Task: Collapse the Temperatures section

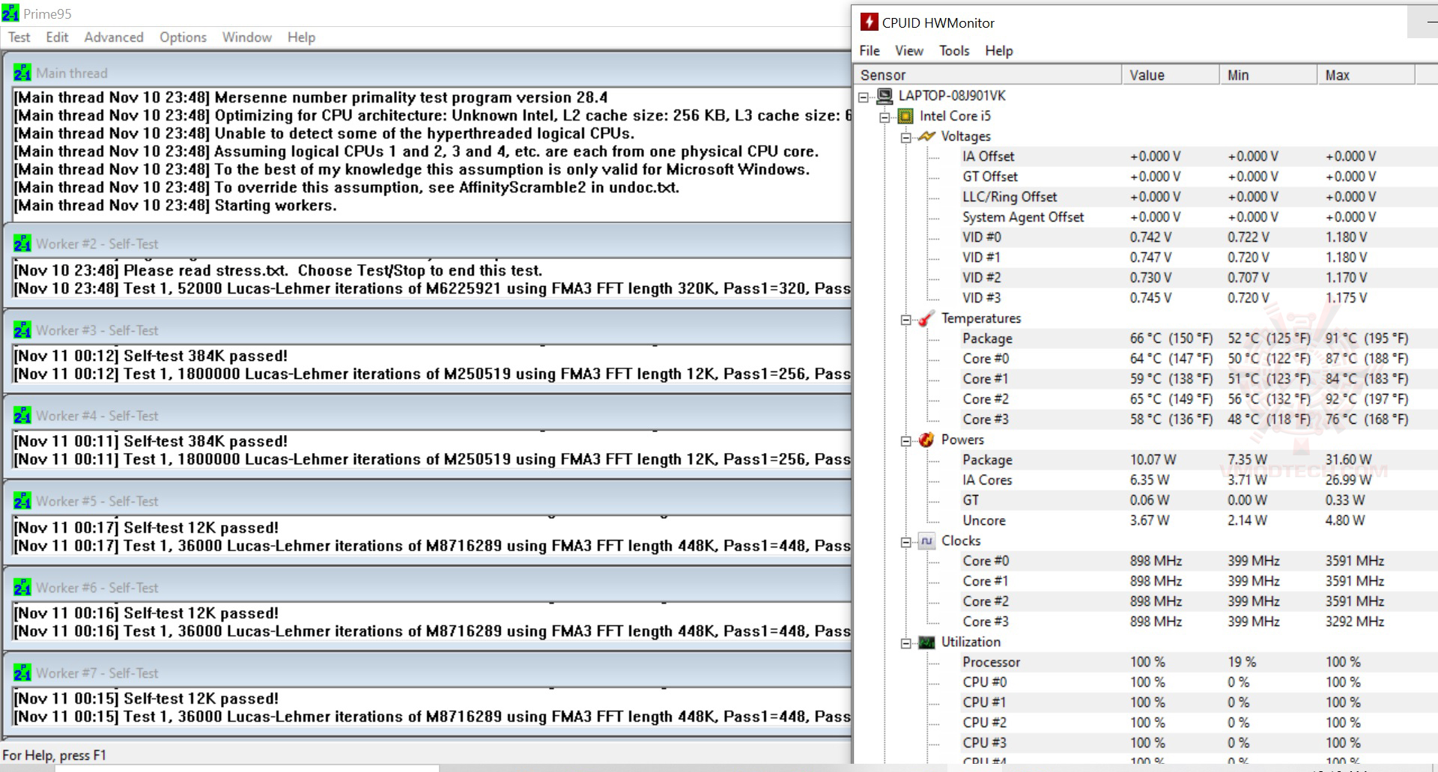Action: pyautogui.click(x=905, y=320)
